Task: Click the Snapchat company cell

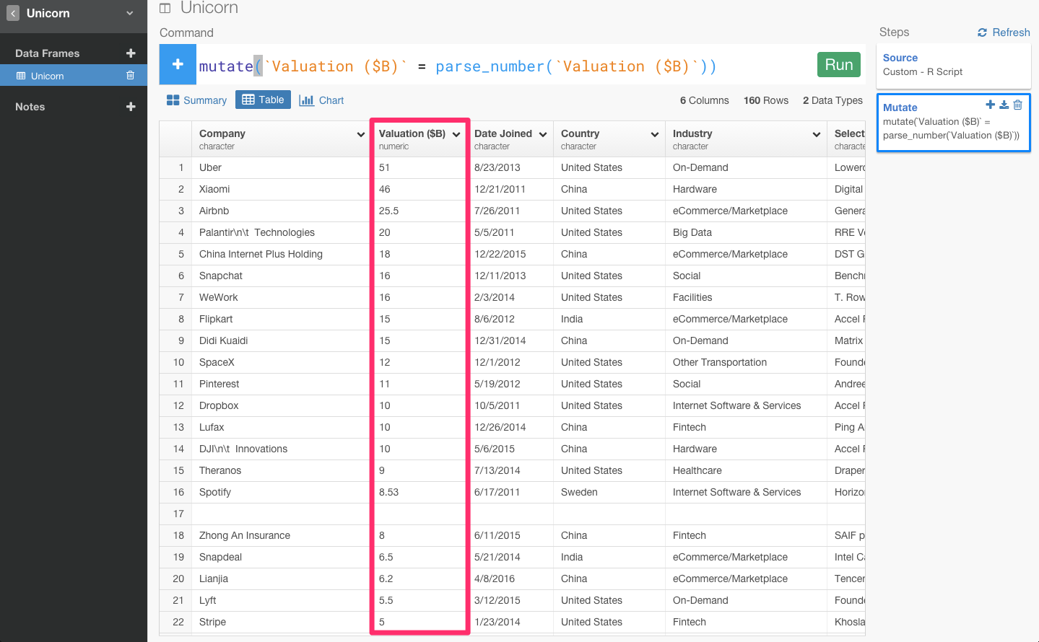Action: [280, 276]
